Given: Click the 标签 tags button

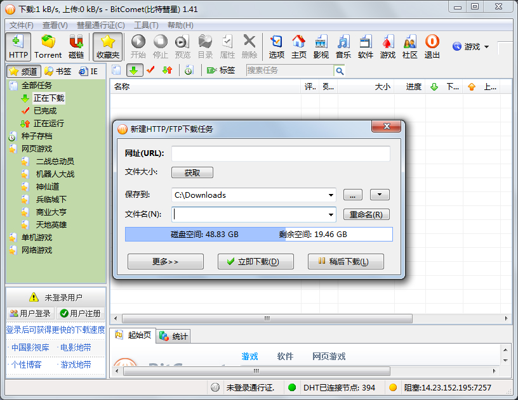Looking at the screenshot, I should click(x=221, y=70).
